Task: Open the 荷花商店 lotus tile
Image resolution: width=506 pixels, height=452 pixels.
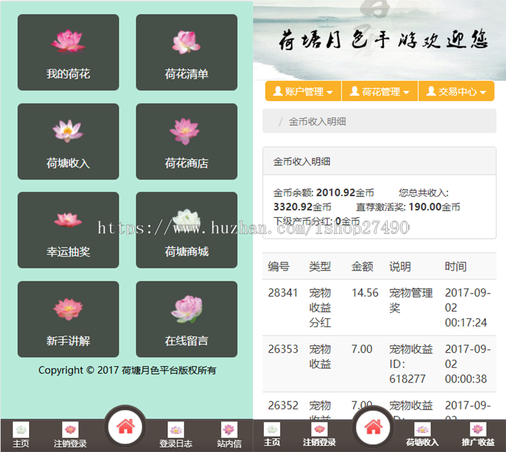Action: pyautogui.click(x=186, y=141)
